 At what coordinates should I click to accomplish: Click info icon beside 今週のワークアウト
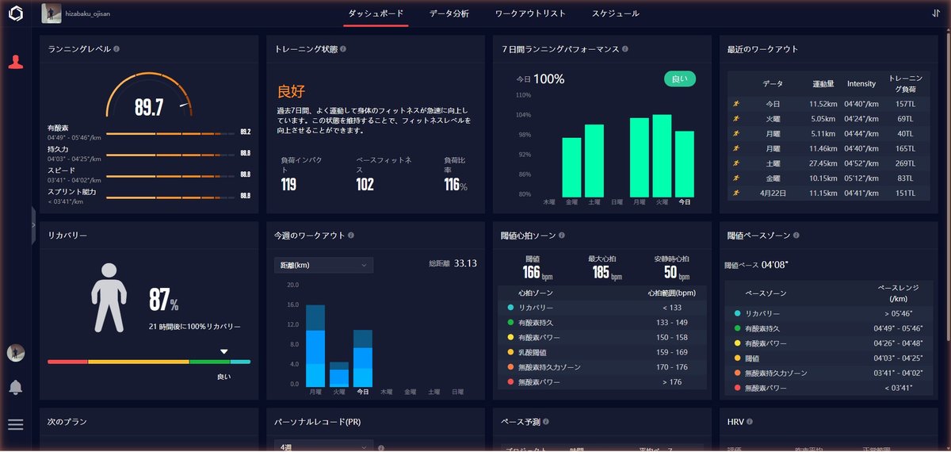coord(351,236)
